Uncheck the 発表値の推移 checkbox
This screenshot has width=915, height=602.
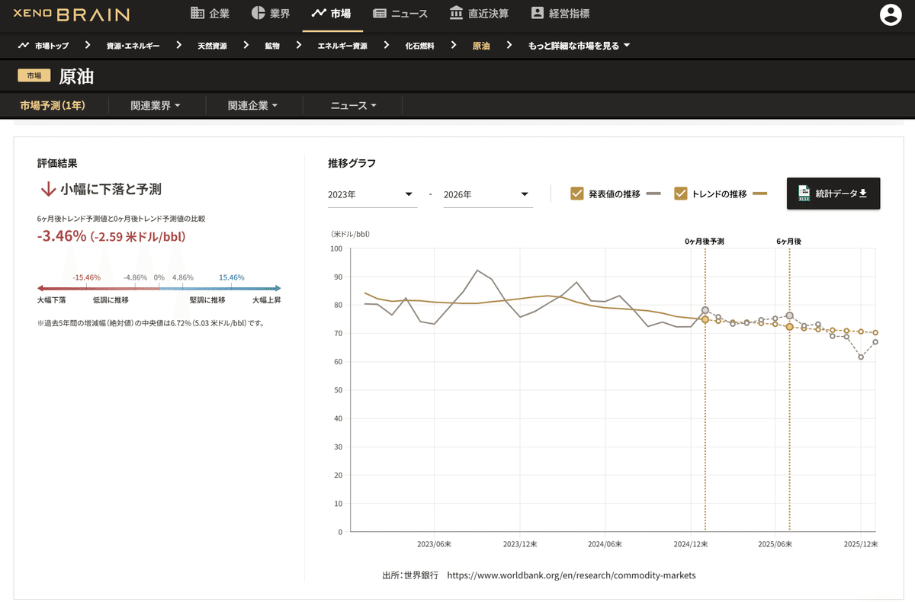(577, 194)
